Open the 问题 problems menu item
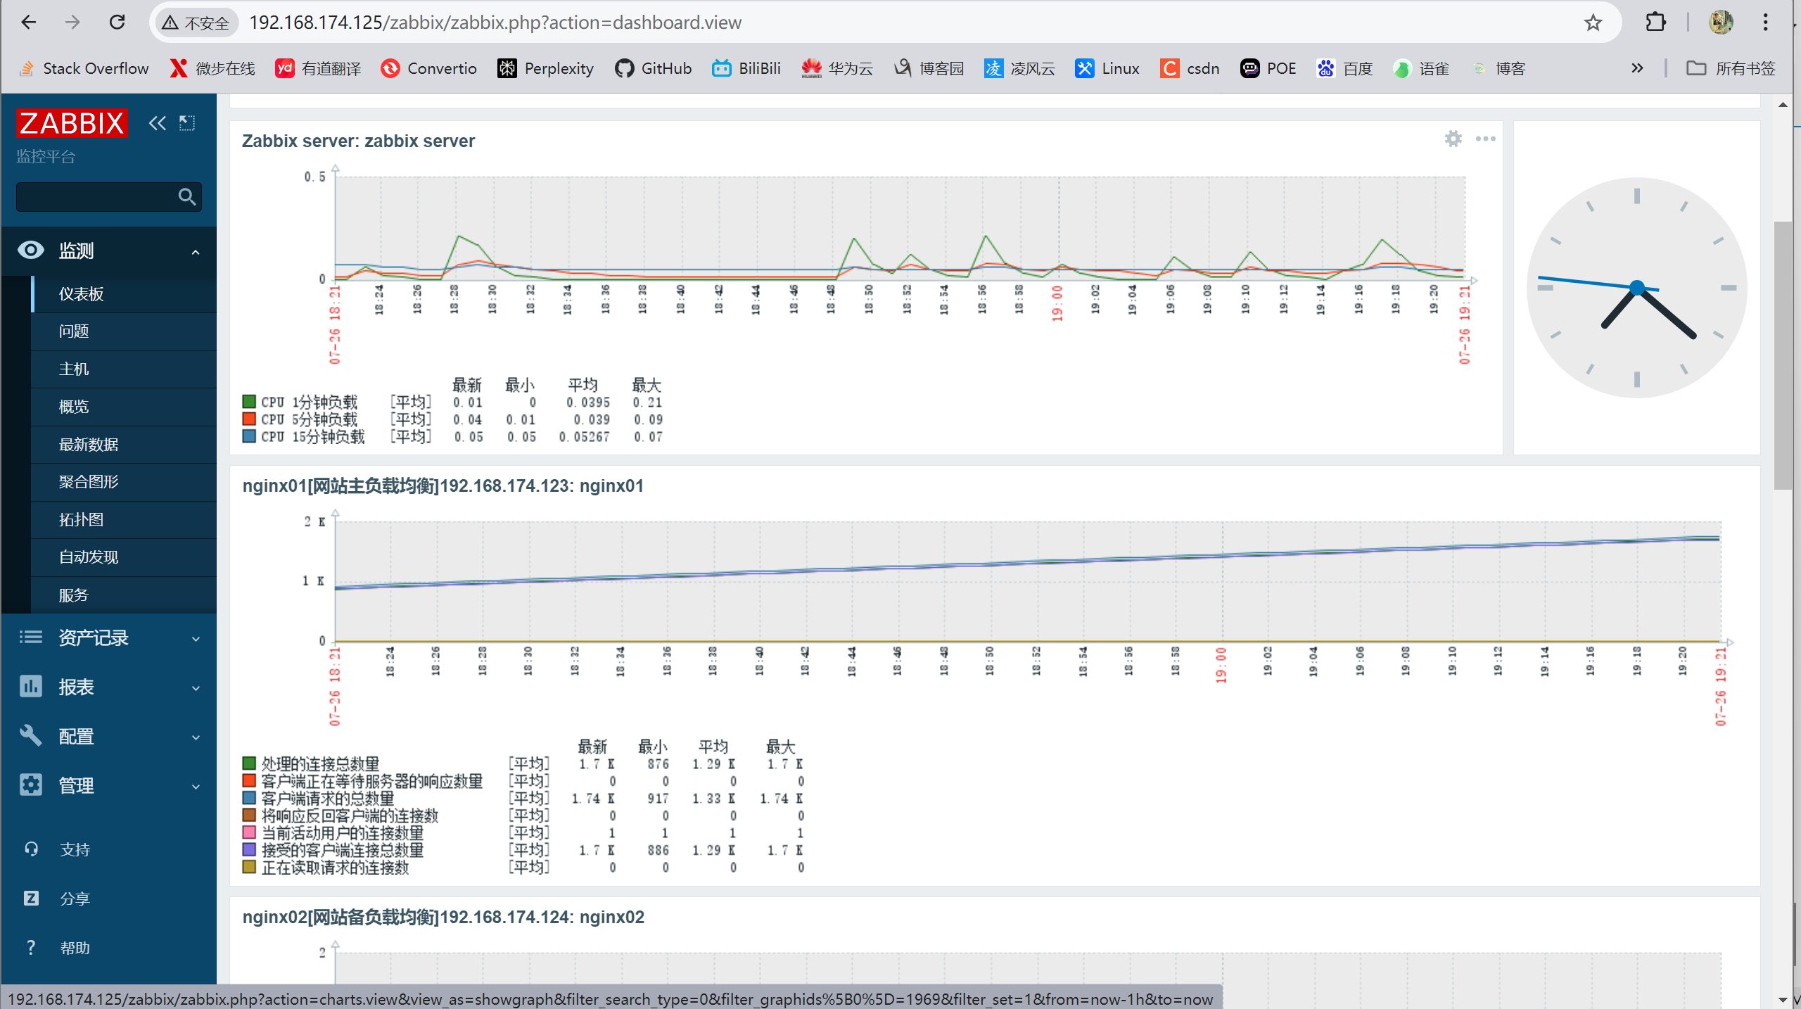 (74, 331)
